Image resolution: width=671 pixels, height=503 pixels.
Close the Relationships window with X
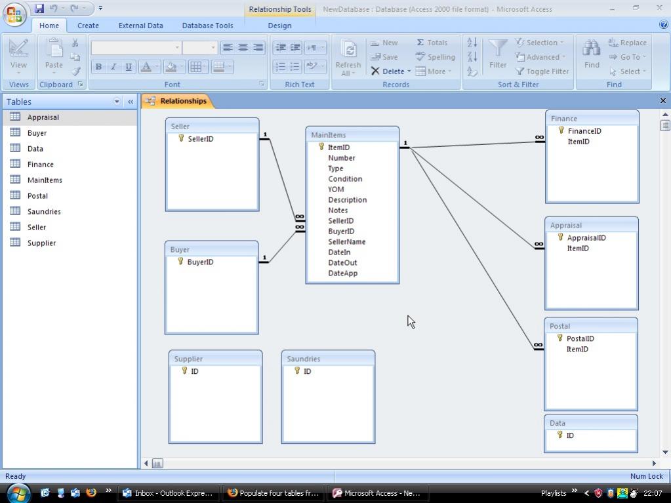[x=663, y=101]
